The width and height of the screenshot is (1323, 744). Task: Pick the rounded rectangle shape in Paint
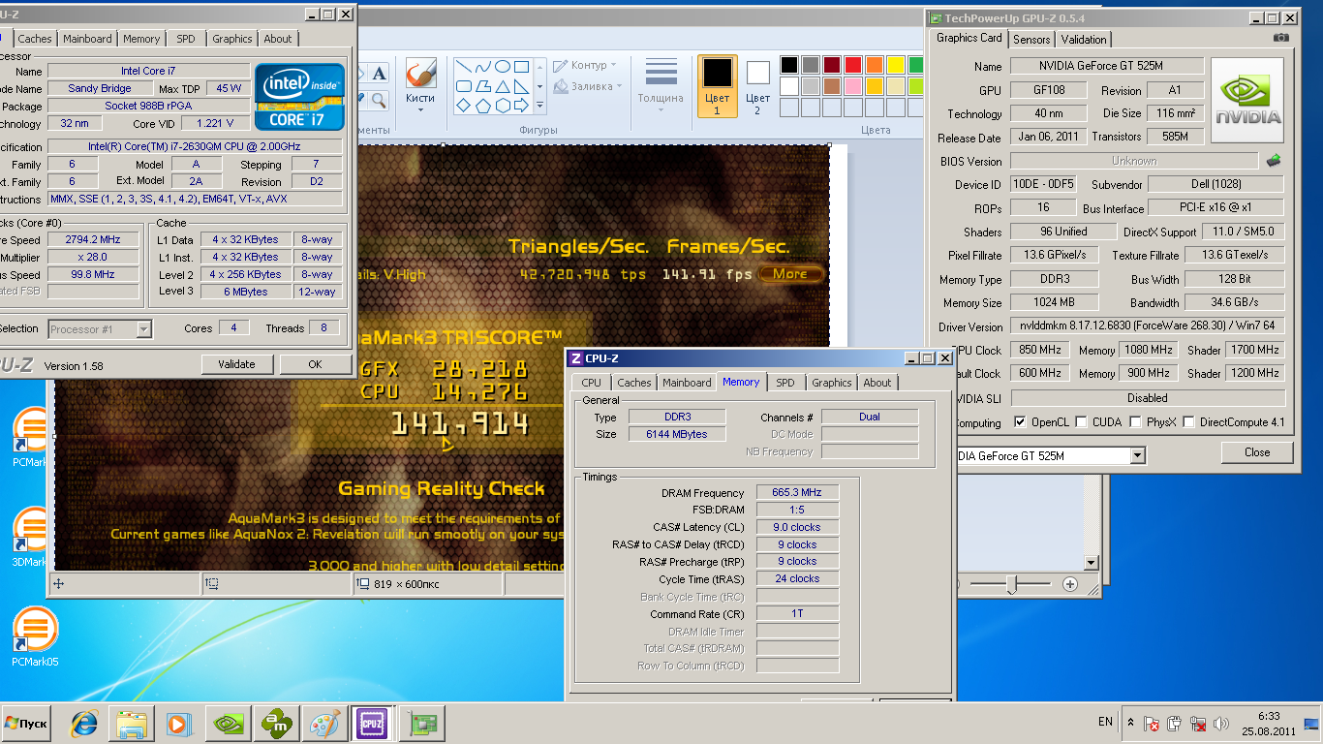[463, 86]
